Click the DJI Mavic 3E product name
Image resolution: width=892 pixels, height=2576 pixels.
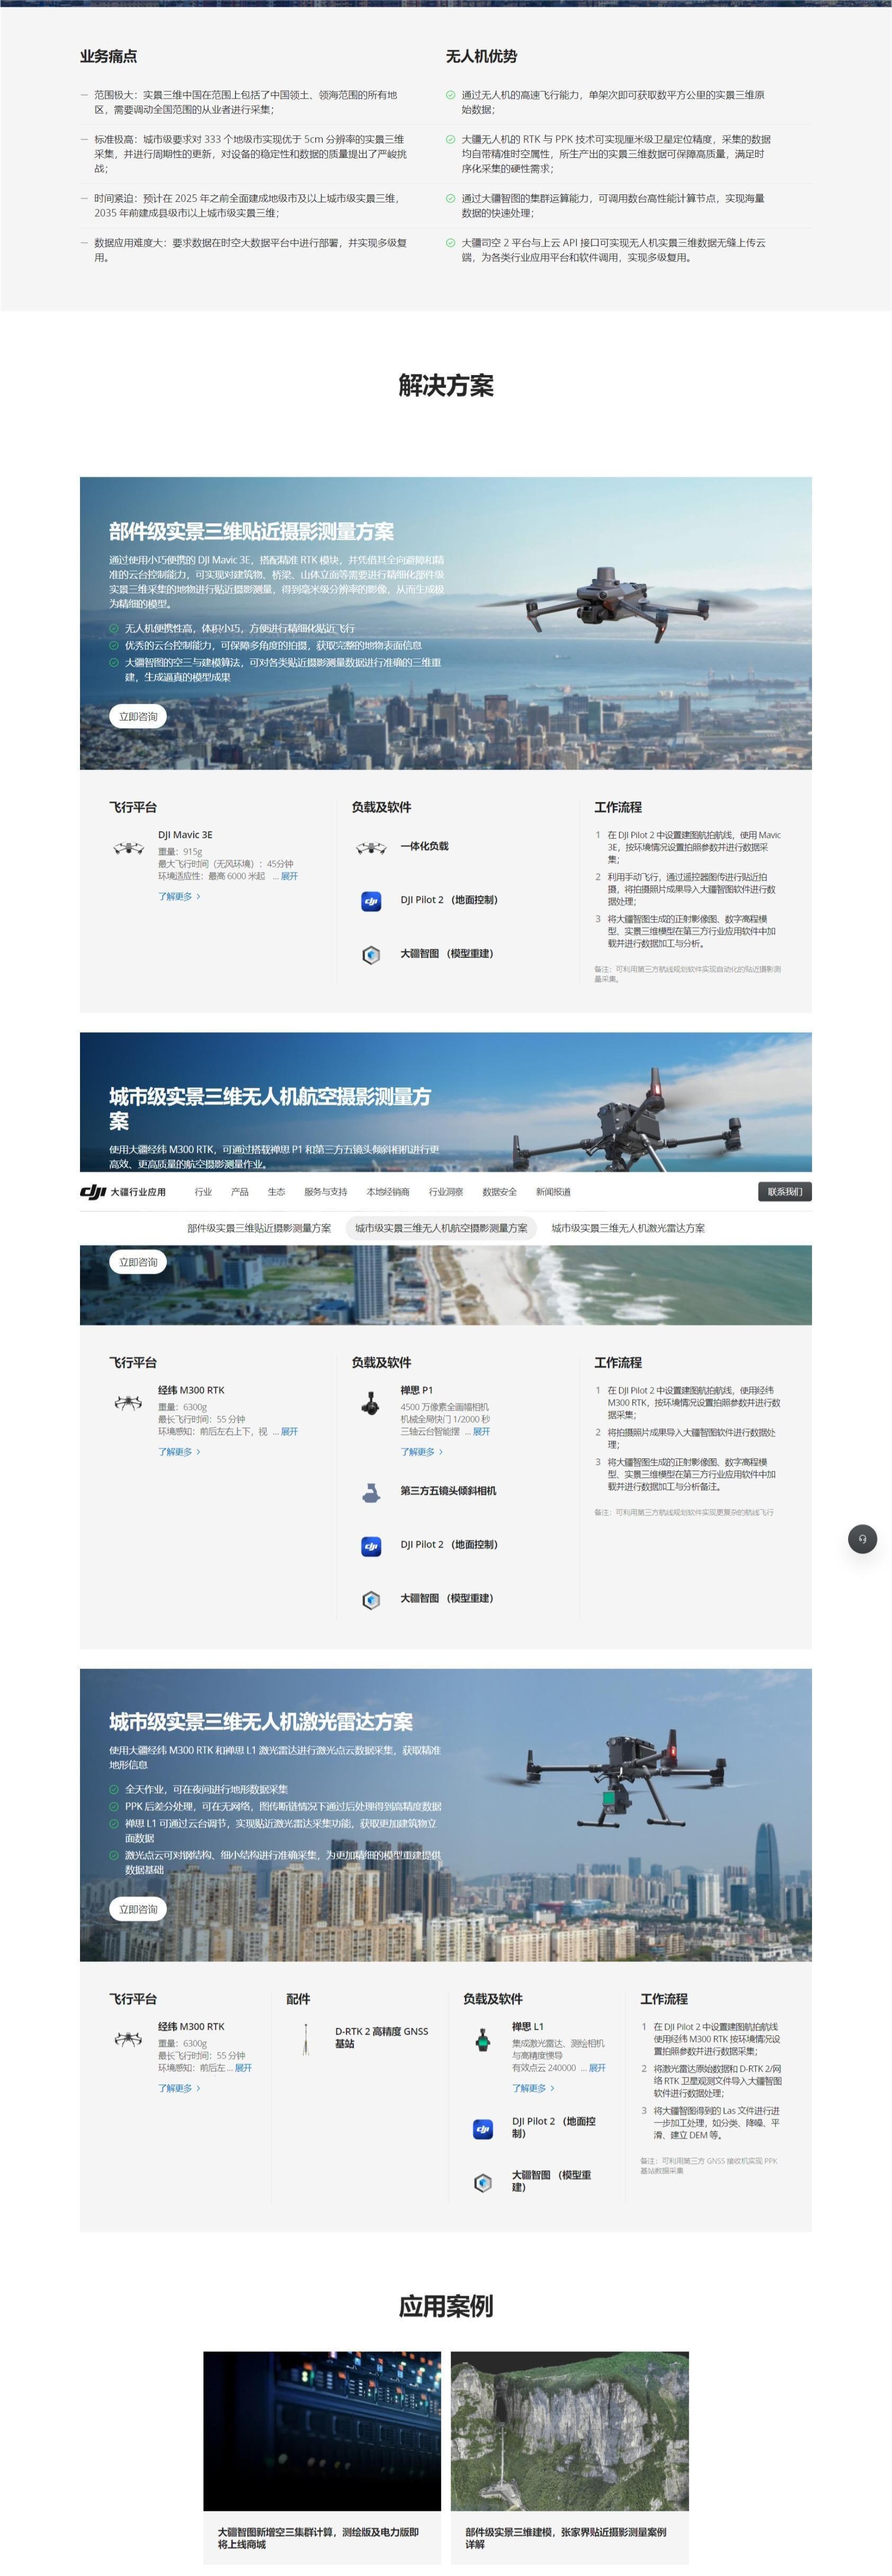coord(185,835)
